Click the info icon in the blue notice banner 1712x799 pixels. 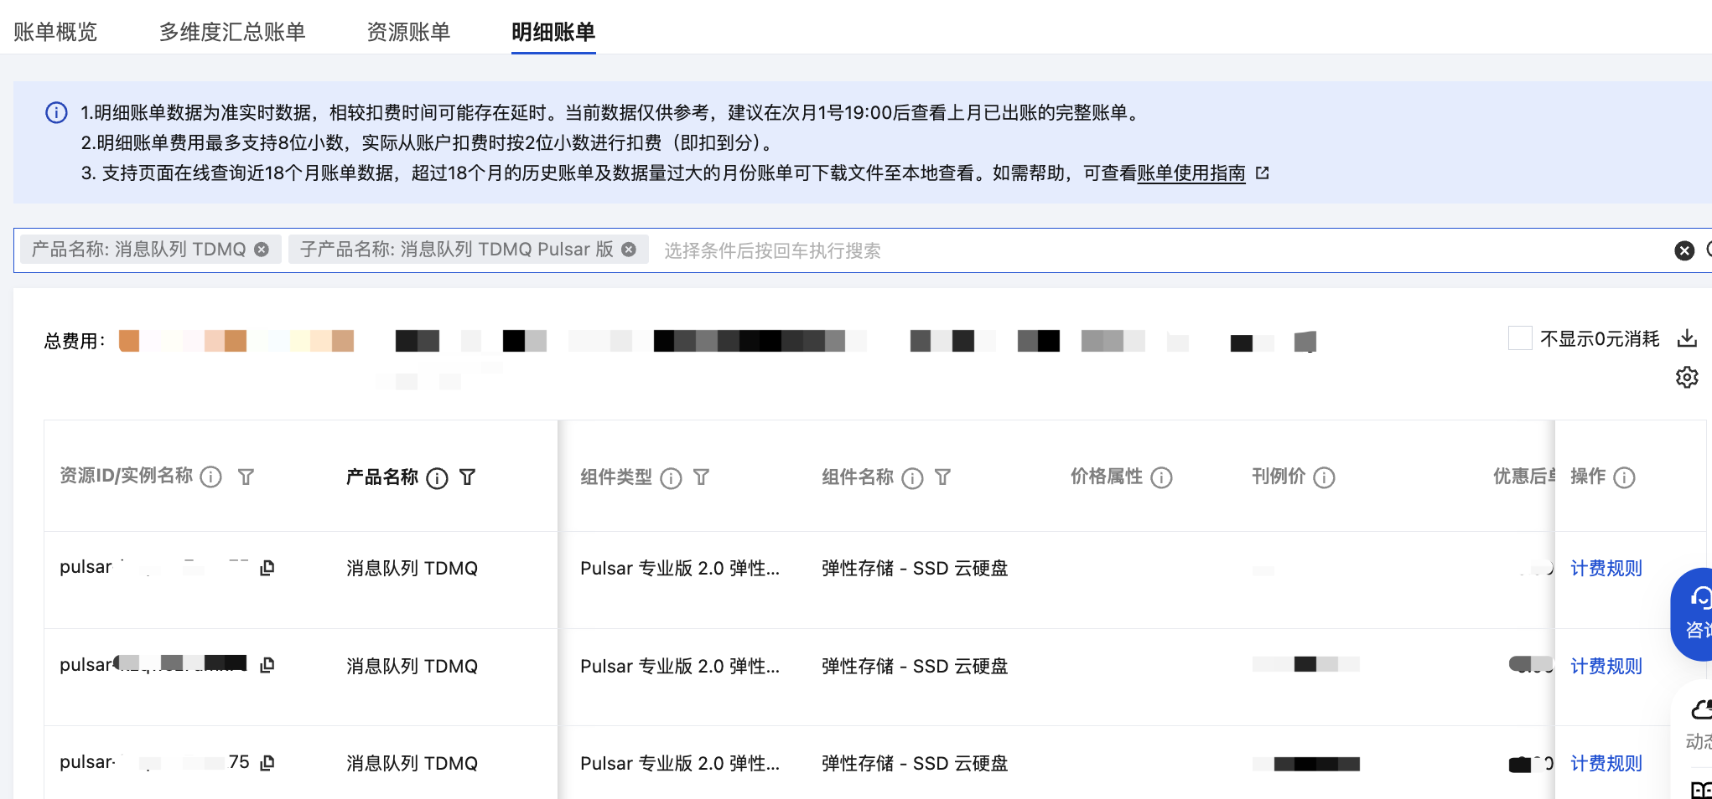tap(56, 113)
